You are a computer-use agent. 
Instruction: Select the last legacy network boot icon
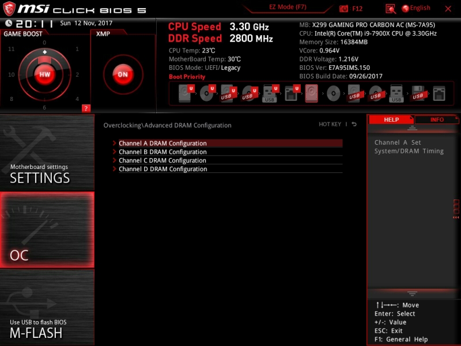[x=439, y=93]
